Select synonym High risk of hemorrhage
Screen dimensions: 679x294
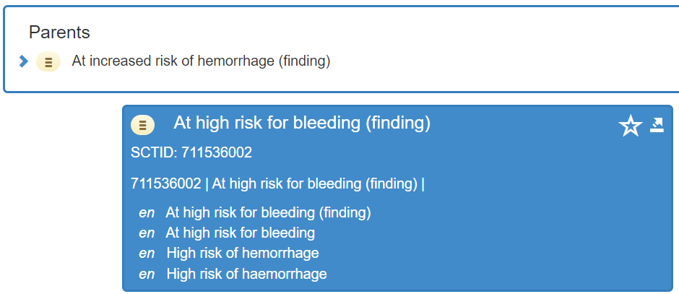[x=243, y=253]
